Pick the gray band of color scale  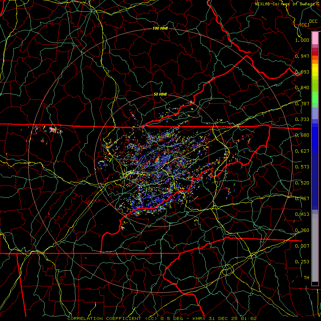click(x=315, y=248)
